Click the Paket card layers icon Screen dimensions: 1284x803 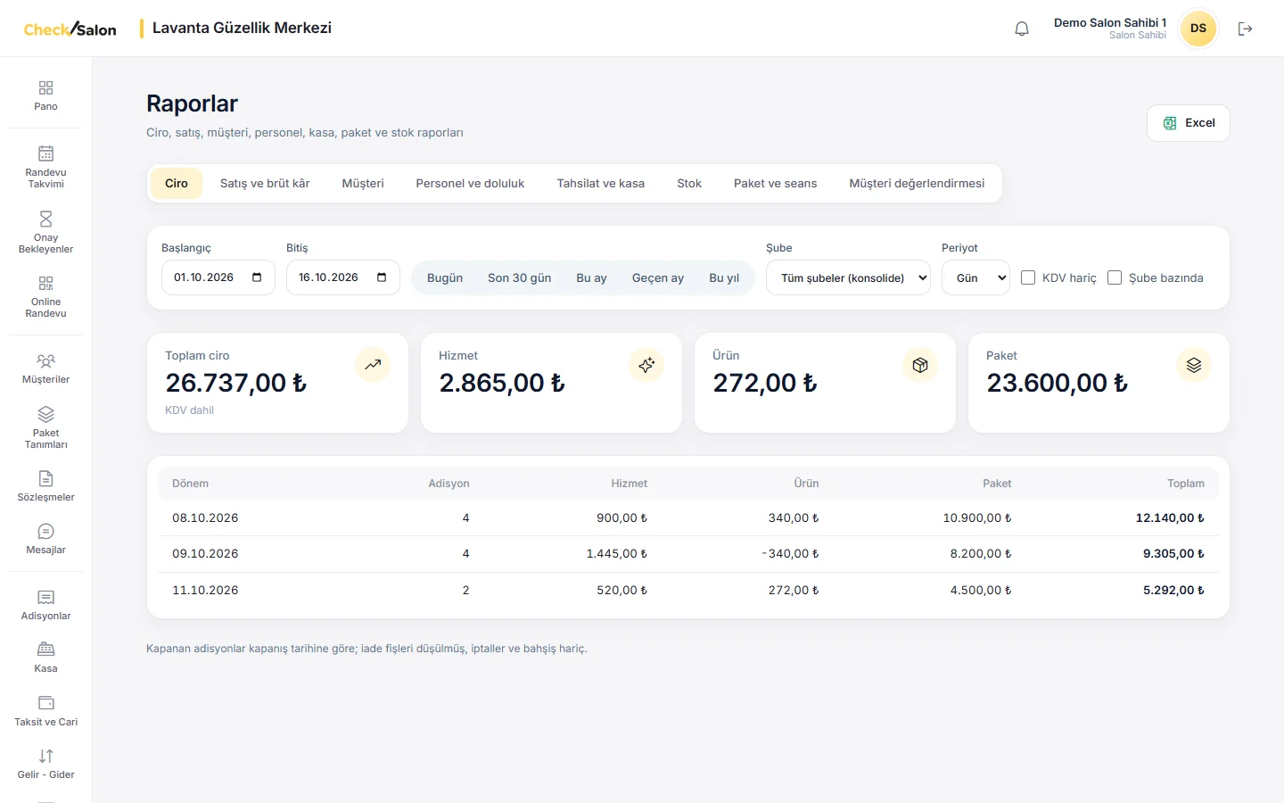pos(1194,365)
